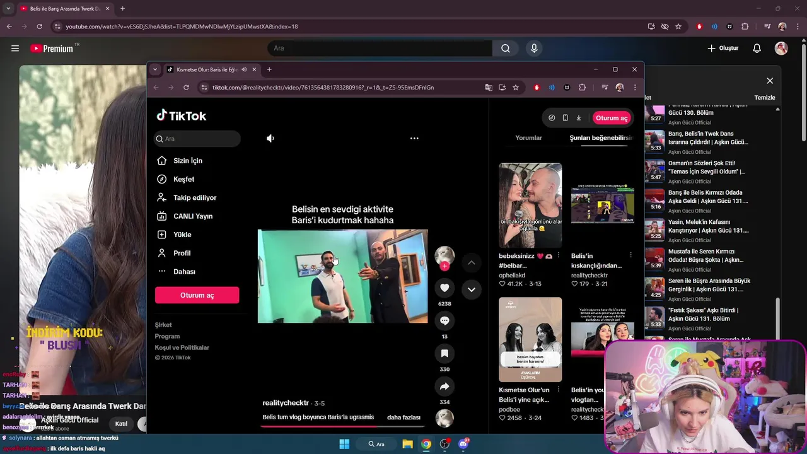Open Windows Start button on taskbar
The height and width of the screenshot is (454, 807).
pos(344,444)
